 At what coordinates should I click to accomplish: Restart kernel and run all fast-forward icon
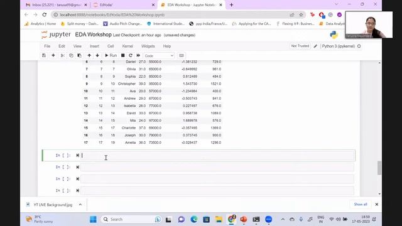[x=138, y=55]
